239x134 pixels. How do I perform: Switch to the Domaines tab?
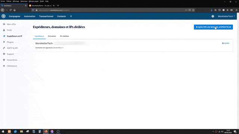coord(52,36)
